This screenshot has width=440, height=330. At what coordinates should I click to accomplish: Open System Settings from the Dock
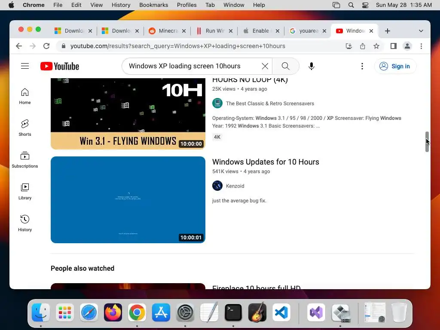[185, 312]
